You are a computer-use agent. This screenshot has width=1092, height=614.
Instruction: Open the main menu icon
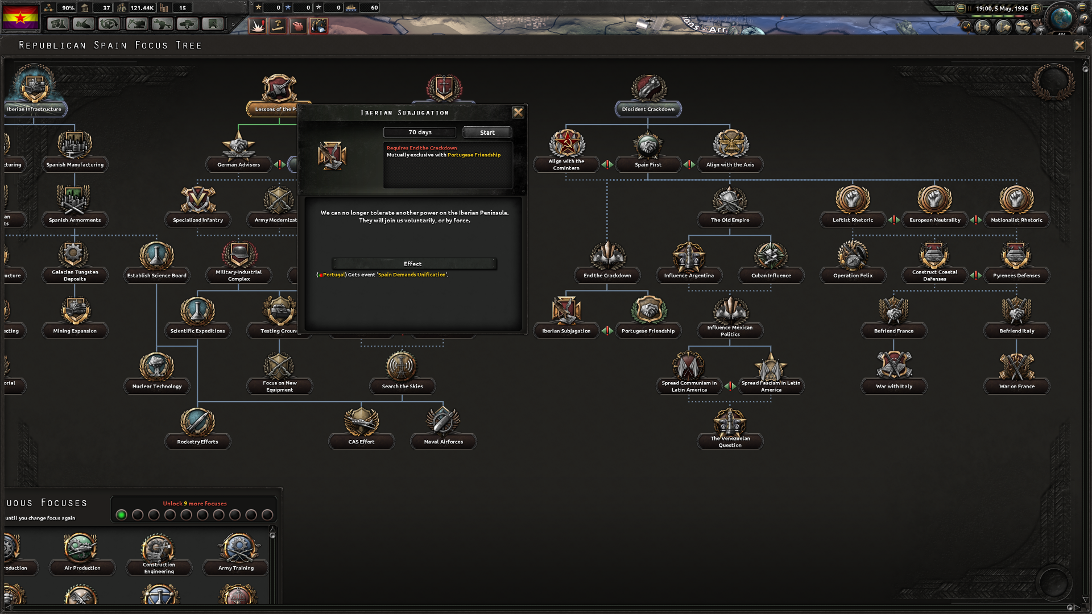click(1082, 7)
